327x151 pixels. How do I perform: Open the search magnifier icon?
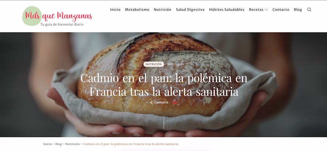click(309, 10)
